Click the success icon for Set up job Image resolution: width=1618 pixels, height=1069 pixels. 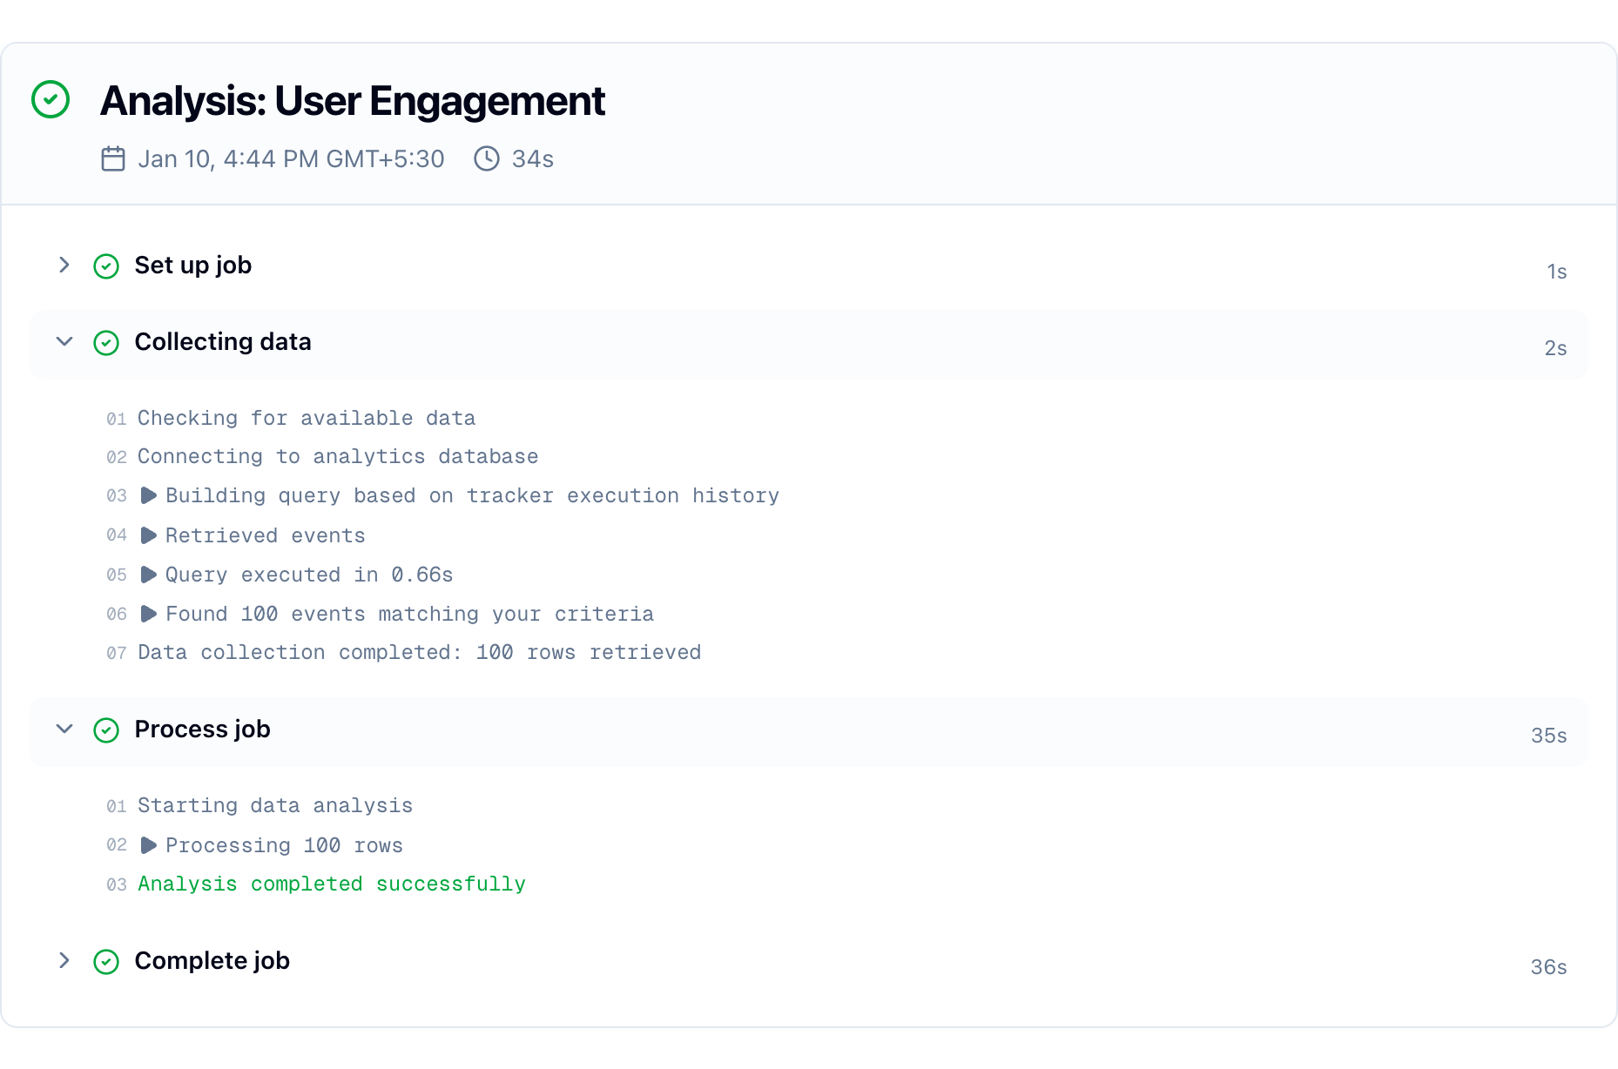pos(106,266)
